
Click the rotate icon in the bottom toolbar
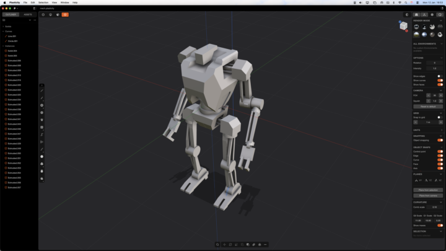[x=230, y=244]
